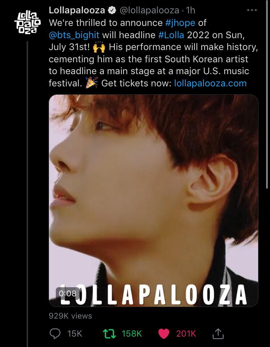Image resolution: width=270 pixels, height=347 pixels.
Task: Click the 15K replies count
Action: click(75, 334)
